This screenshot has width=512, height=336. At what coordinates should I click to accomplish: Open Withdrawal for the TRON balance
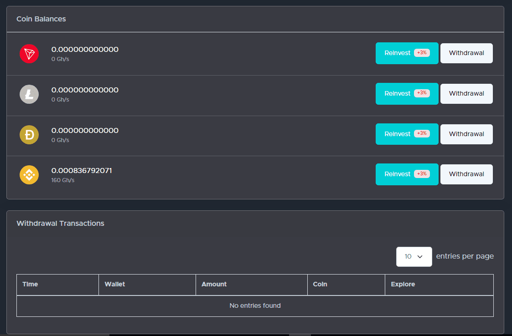point(466,53)
